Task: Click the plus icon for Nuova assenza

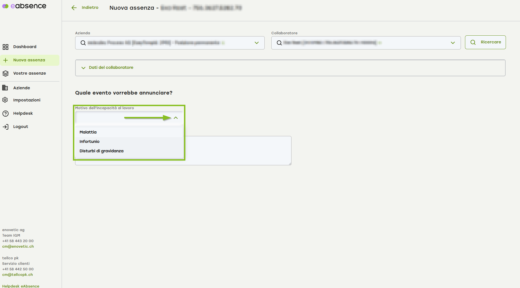Action: pyautogui.click(x=6, y=60)
